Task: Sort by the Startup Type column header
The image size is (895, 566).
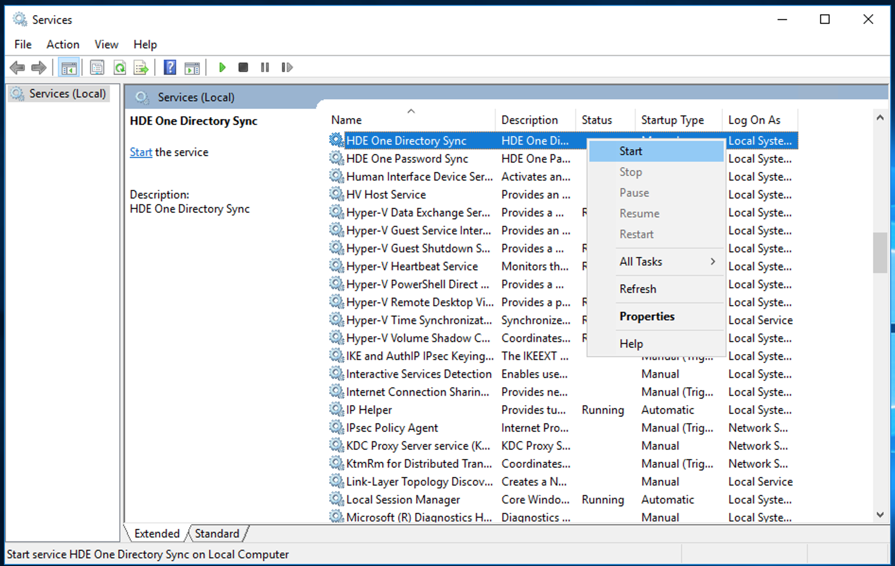Action: (x=678, y=120)
